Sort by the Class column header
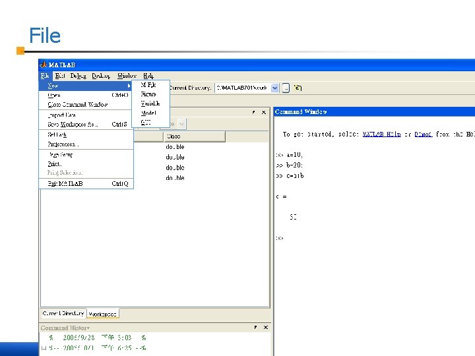 click(195, 136)
